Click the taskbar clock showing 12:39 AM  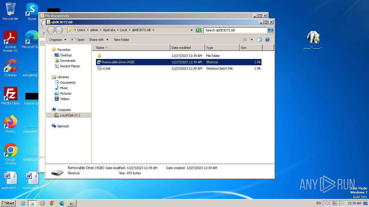coord(354,203)
